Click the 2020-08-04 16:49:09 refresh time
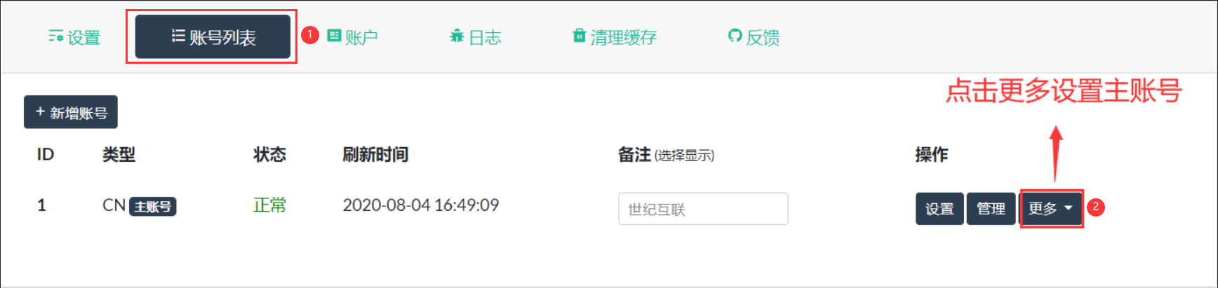The height and width of the screenshot is (288, 1218). pyautogui.click(x=420, y=205)
